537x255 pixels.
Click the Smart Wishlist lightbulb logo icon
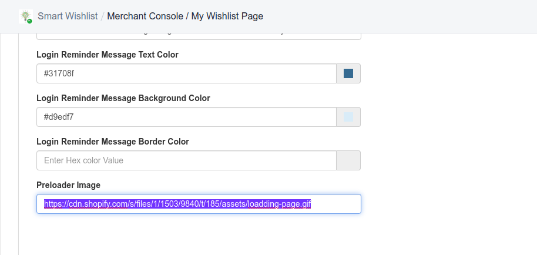(26, 16)
